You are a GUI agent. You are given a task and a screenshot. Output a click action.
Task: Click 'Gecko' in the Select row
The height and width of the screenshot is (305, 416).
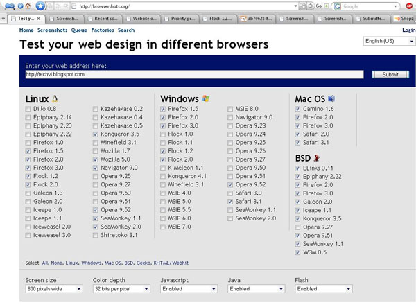(x=144, y=263)
